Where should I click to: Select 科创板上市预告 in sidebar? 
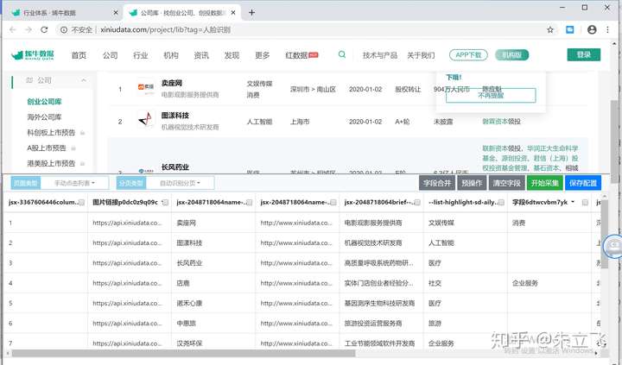click(x=51, y=133)
